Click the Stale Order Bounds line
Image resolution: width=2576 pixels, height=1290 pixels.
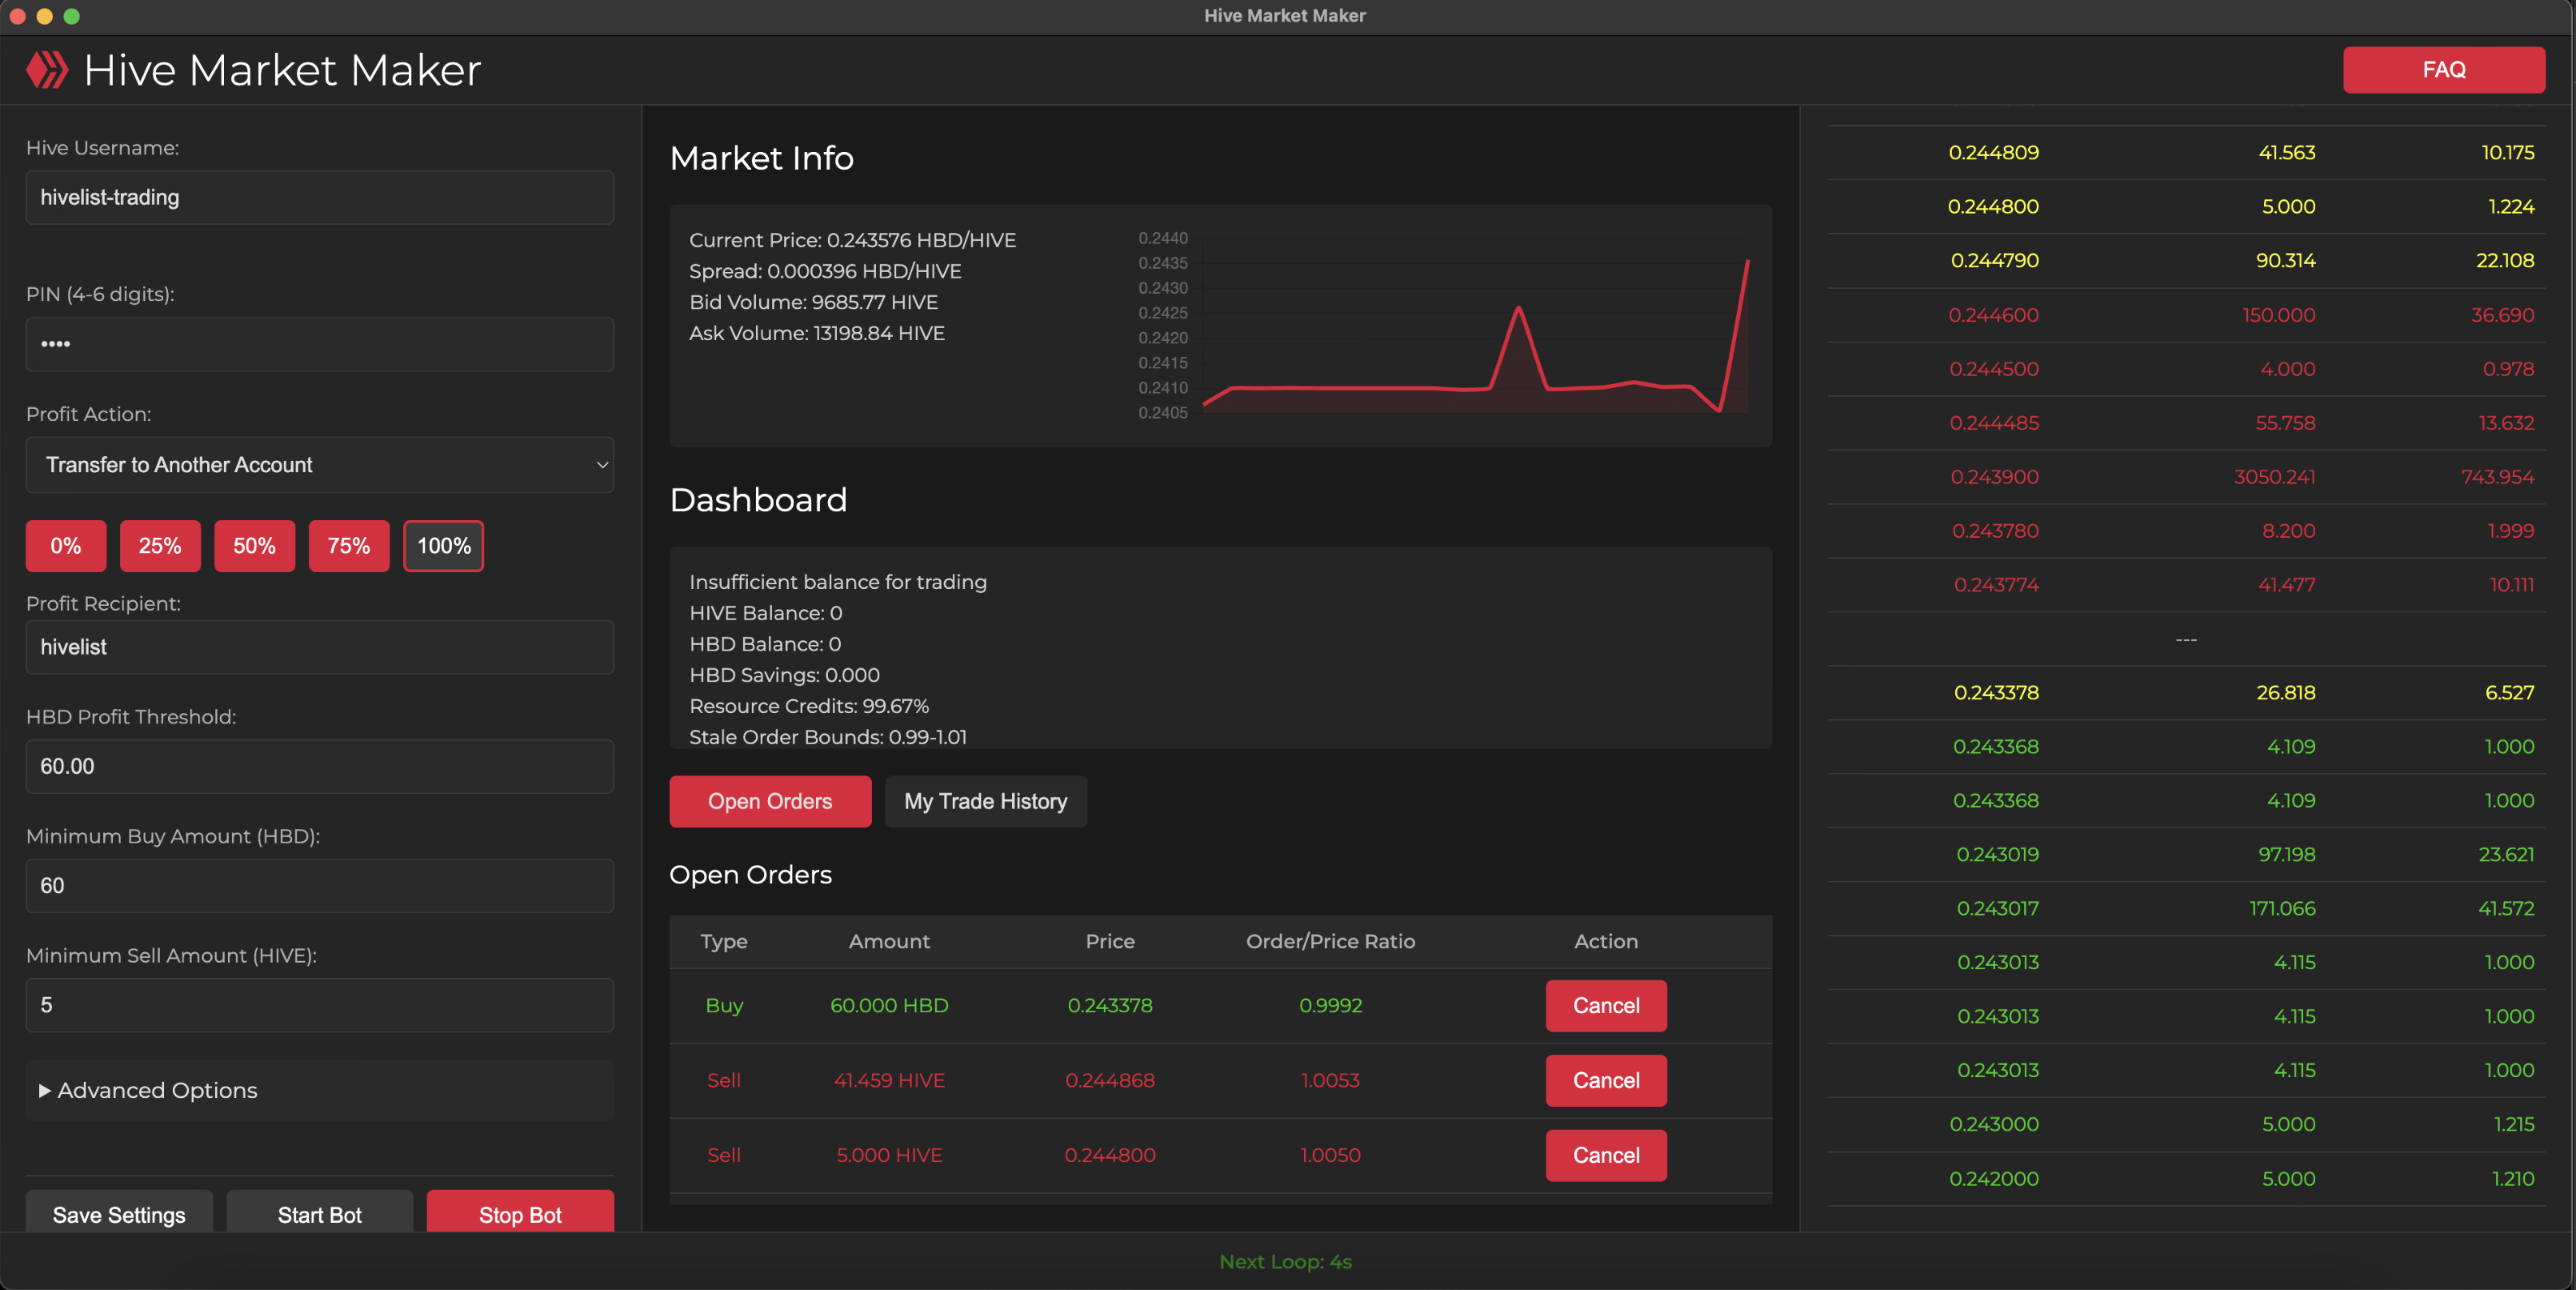pos(828,737)
